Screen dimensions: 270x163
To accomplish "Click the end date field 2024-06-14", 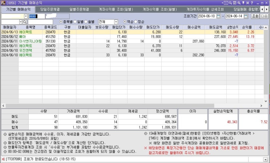I will [234, 16].
